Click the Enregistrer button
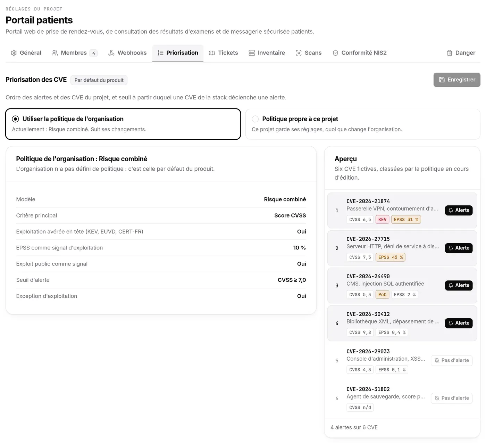Image resolution: width=486 pixels, height=443 pixels. pyautogui.click(x=457, y=80)
